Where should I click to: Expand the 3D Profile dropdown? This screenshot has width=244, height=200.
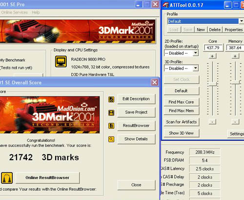pyautogui.click(x=196, y=68)
